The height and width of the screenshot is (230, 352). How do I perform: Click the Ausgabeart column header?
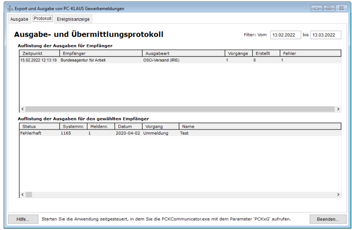pos(184,53)
